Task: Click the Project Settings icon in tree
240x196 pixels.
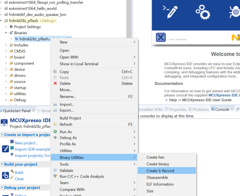Action: coord(11,27)
